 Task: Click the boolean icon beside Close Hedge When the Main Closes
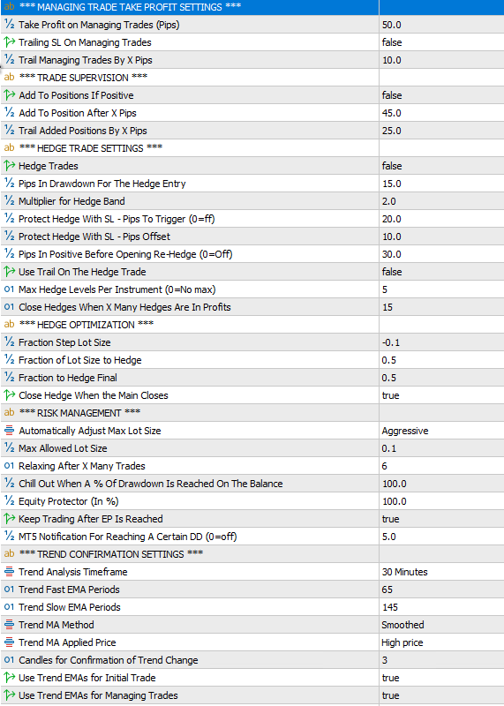click(x=9, y=395)
